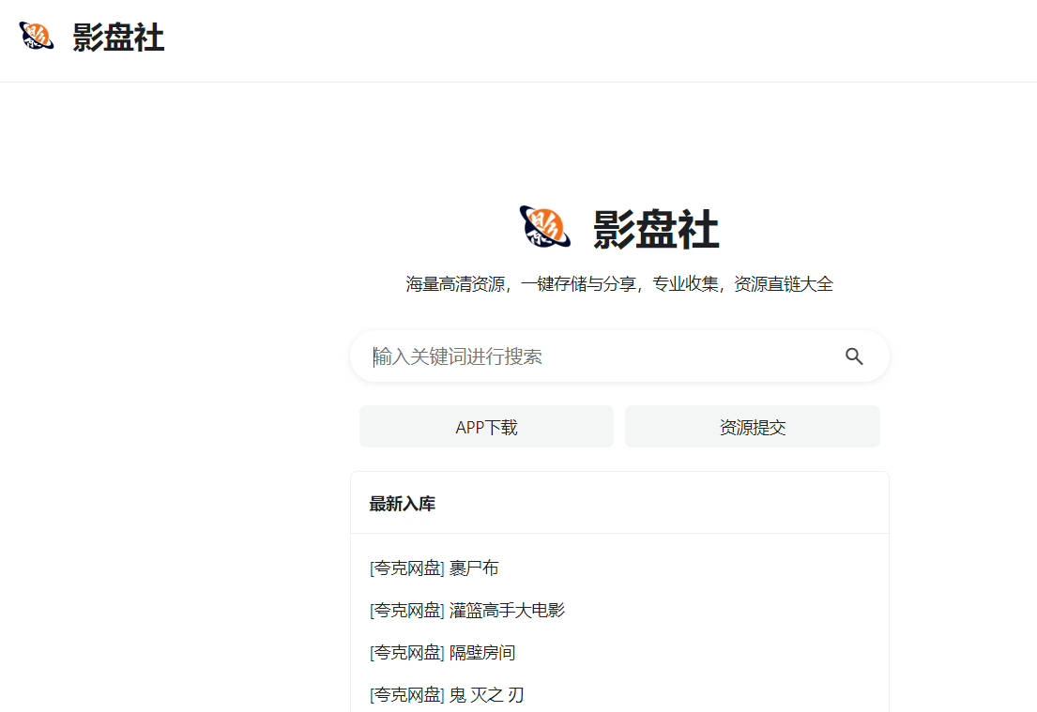Select the topmost list item in 最新入库
The height and width of the screenshot is (712, 1037).
coord(433,568)
